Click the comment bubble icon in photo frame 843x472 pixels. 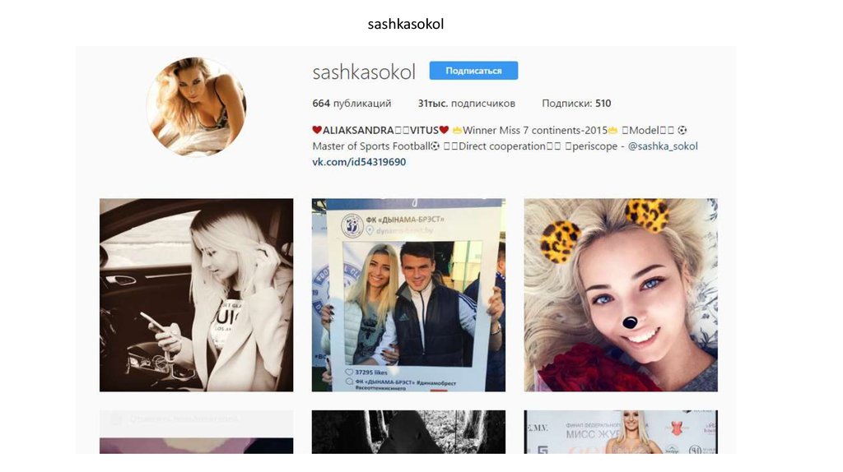click(x=349, y=382)
